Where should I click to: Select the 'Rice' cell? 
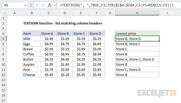point(32,70)
